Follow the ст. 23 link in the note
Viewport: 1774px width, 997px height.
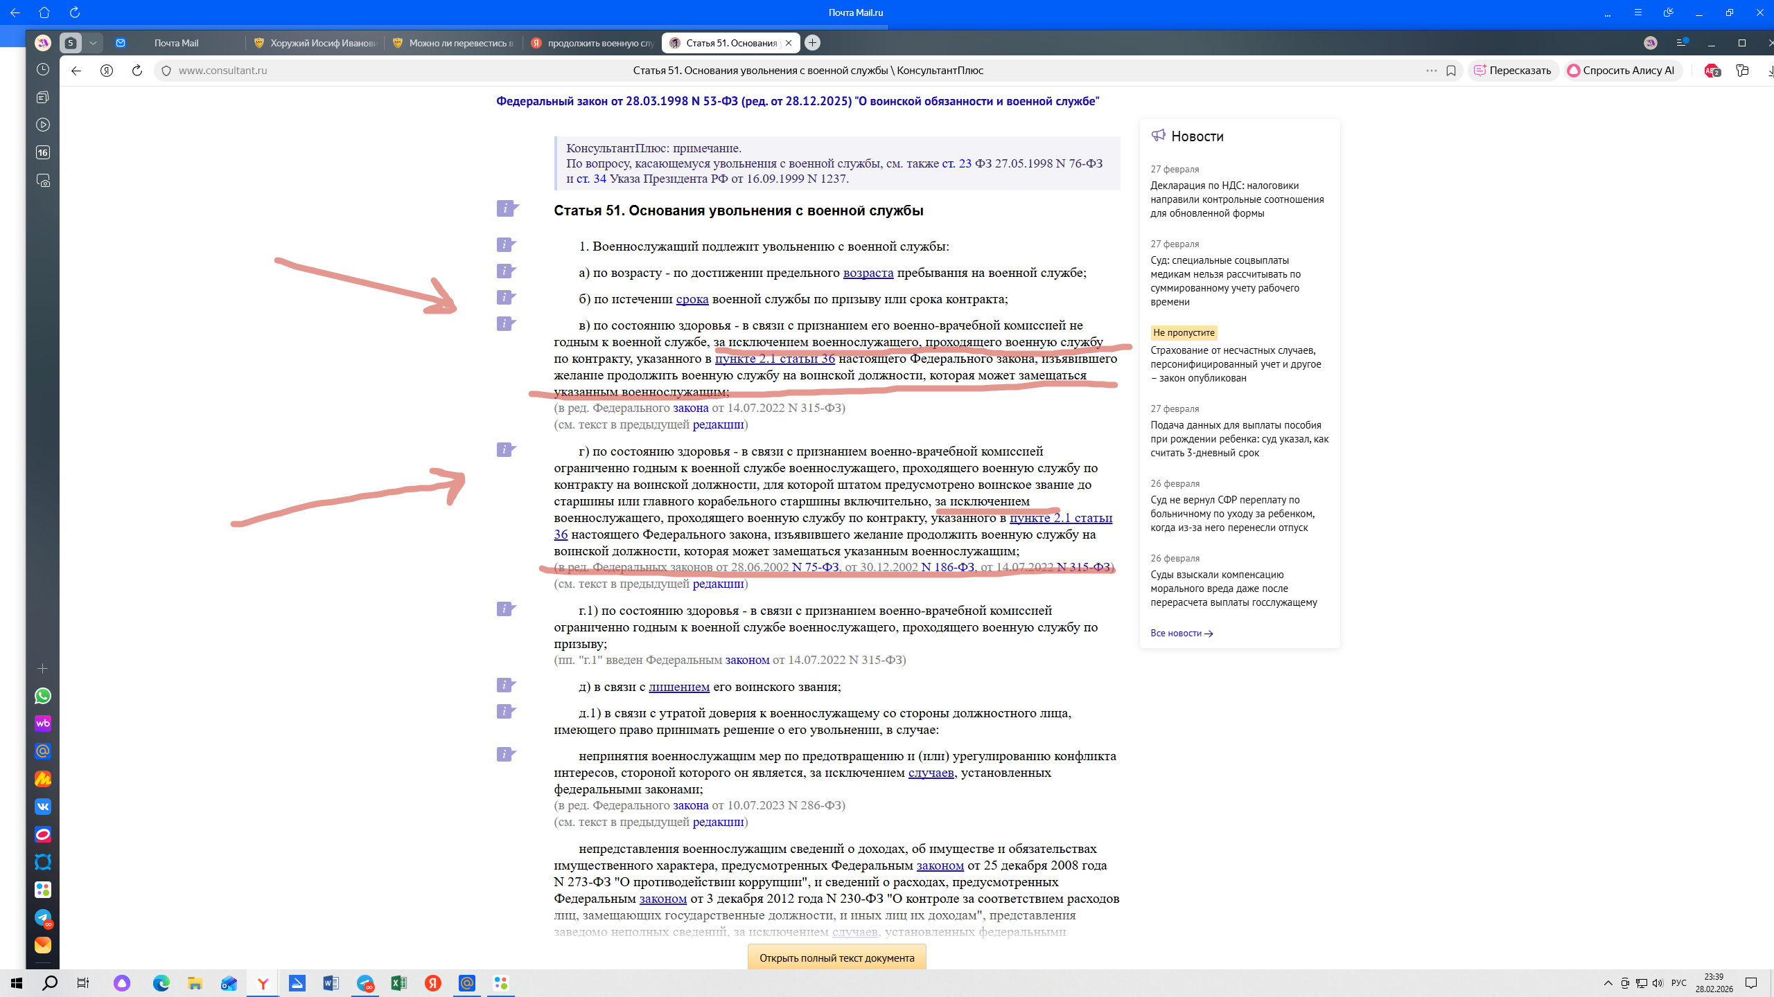click(x=957, y=163)
